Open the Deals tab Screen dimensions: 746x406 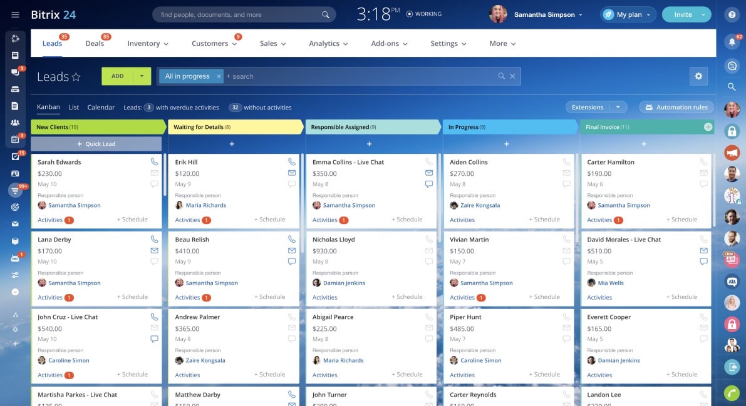95,43
